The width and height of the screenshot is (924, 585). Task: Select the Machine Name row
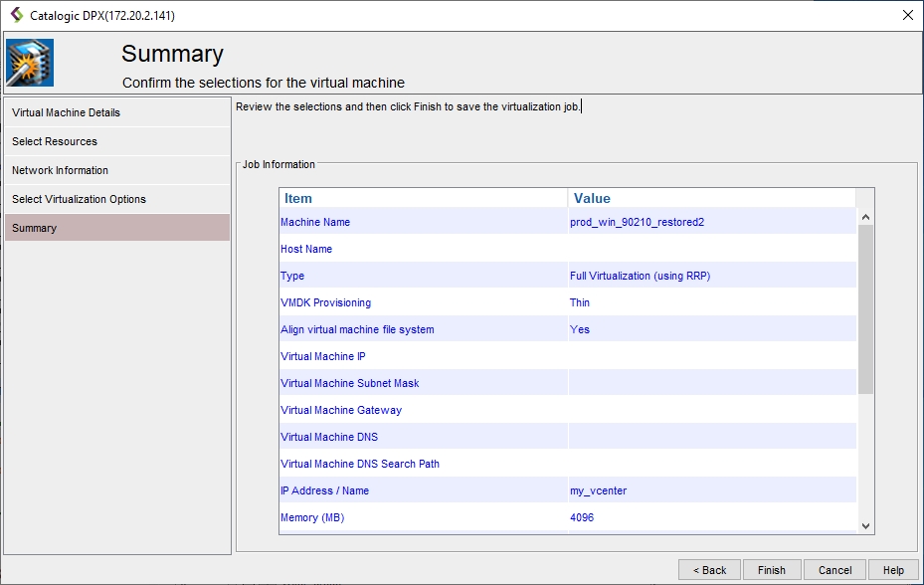[x=423, y=222]
